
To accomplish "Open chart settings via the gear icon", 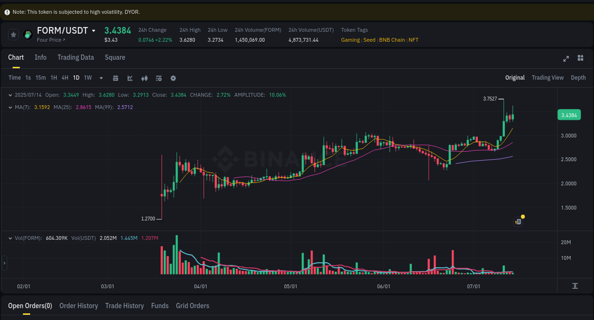I will pos(173,77).
